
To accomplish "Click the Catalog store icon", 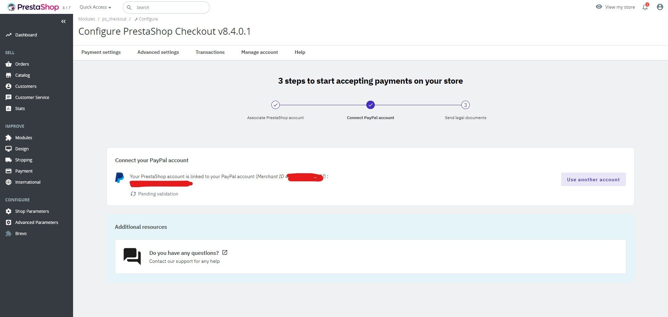I will click(x=9, y=75).
